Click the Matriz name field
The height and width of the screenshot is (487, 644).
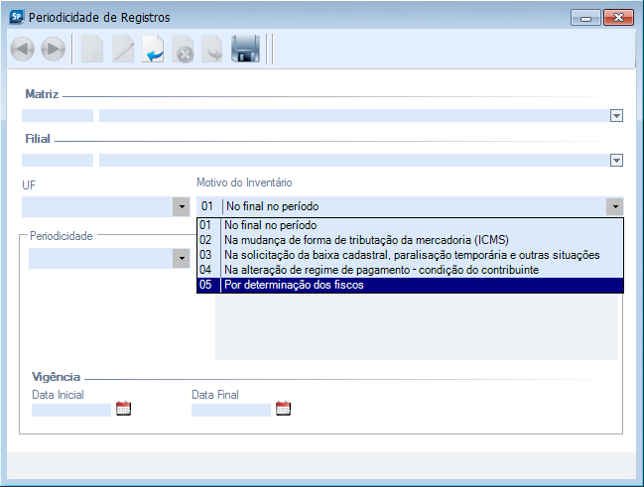pos(354,116)
